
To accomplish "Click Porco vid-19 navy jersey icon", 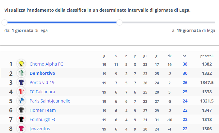I will pyautogui.click(x=21, y=83).
